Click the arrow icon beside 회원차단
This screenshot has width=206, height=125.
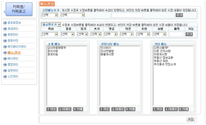[x=5, y=41]
